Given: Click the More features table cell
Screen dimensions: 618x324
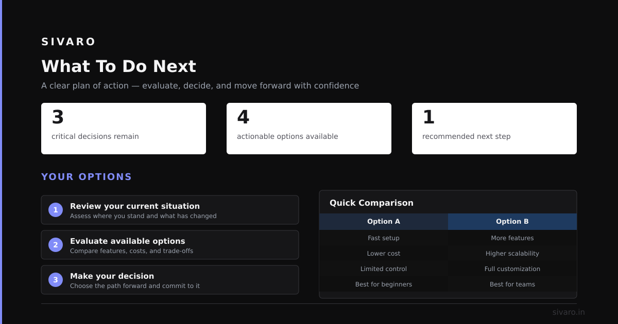Looking at the screenshot, I should 512,238.
